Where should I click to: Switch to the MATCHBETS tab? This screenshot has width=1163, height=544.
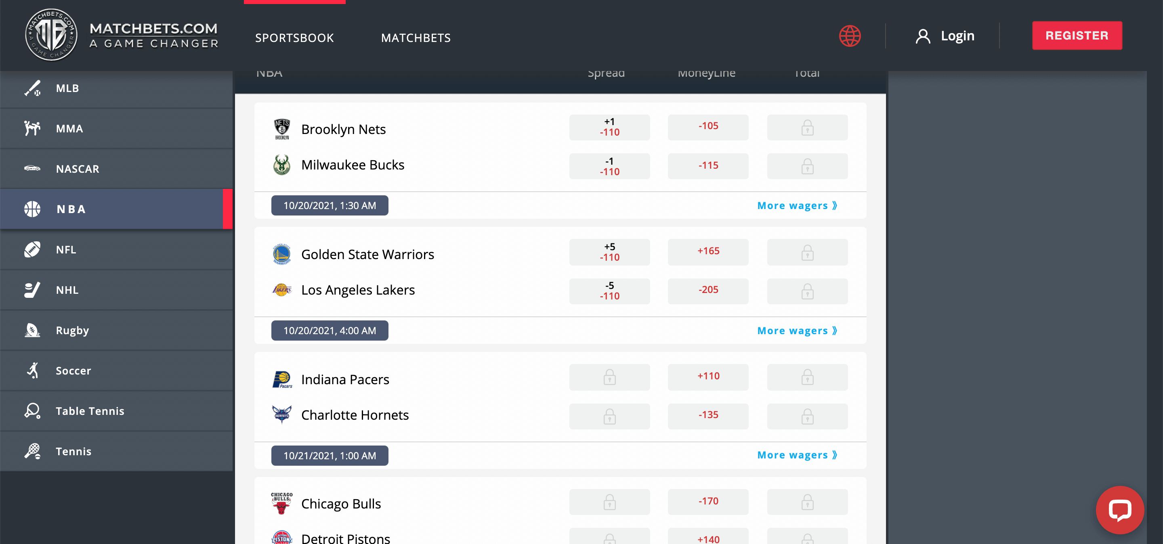416,38
